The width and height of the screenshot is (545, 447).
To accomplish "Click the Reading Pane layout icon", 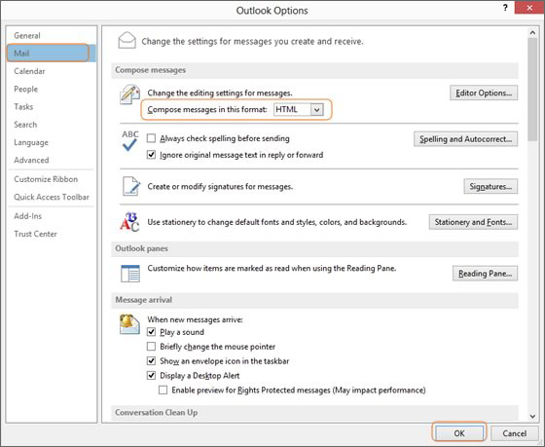I will (130, 274).
